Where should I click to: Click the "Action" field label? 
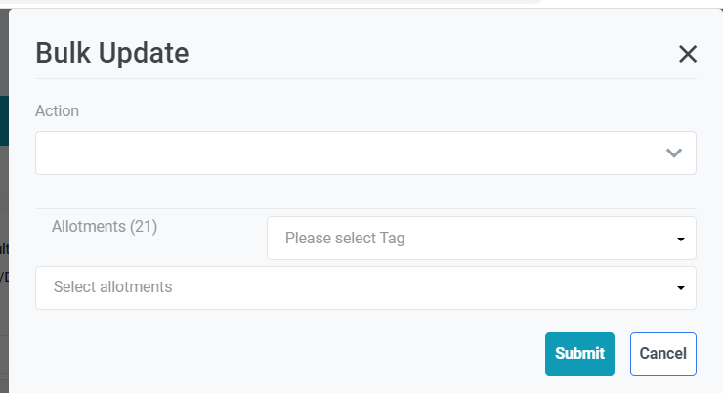point(57,110)
